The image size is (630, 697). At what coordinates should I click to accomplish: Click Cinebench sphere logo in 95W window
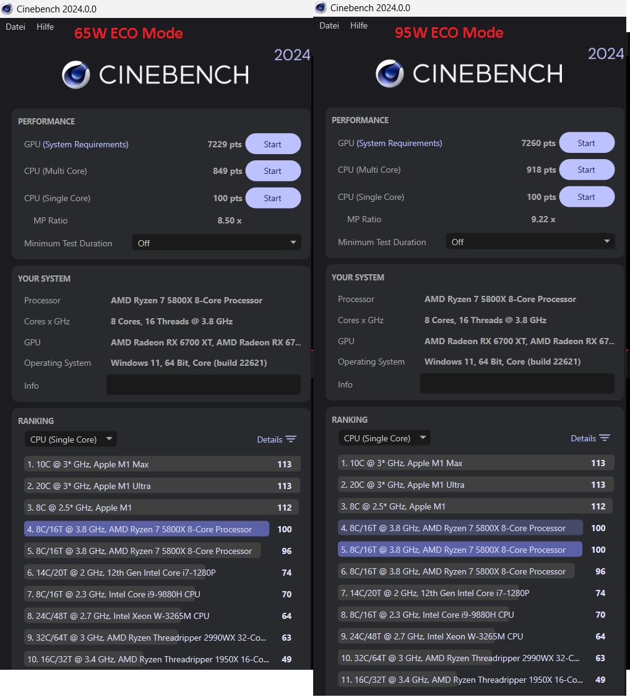click(x=390, y=73)
